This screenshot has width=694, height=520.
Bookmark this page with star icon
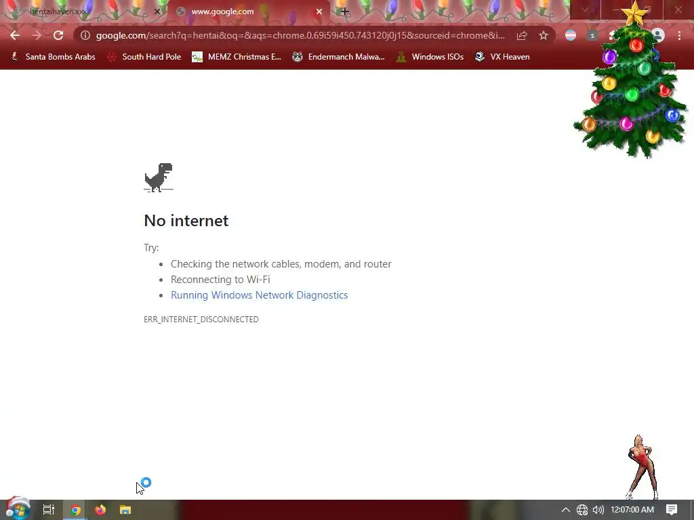pyautogui.click(x=544, y=36)
